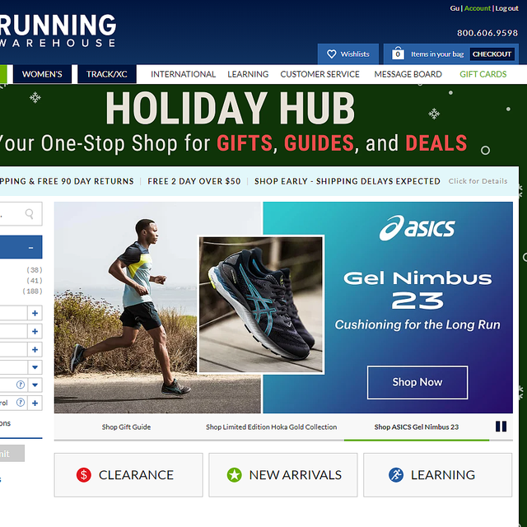This screenshot has height=527, width=527.
Task: Click the help icon in the 'rol' row
Action: point(21,403)
